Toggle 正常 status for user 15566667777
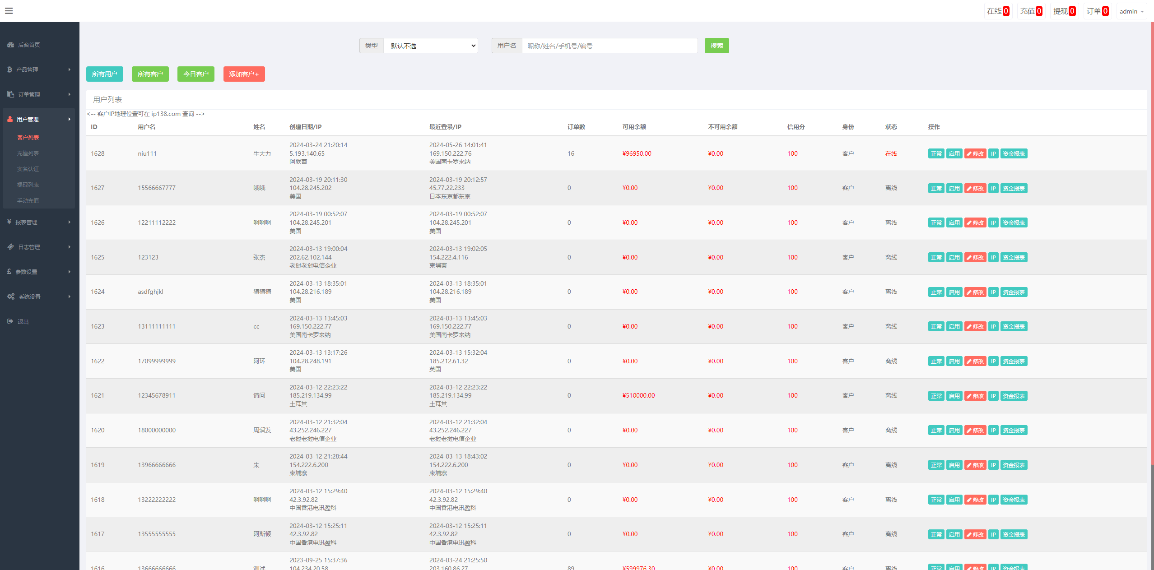 pyautogui.click(x=936, y=189)
